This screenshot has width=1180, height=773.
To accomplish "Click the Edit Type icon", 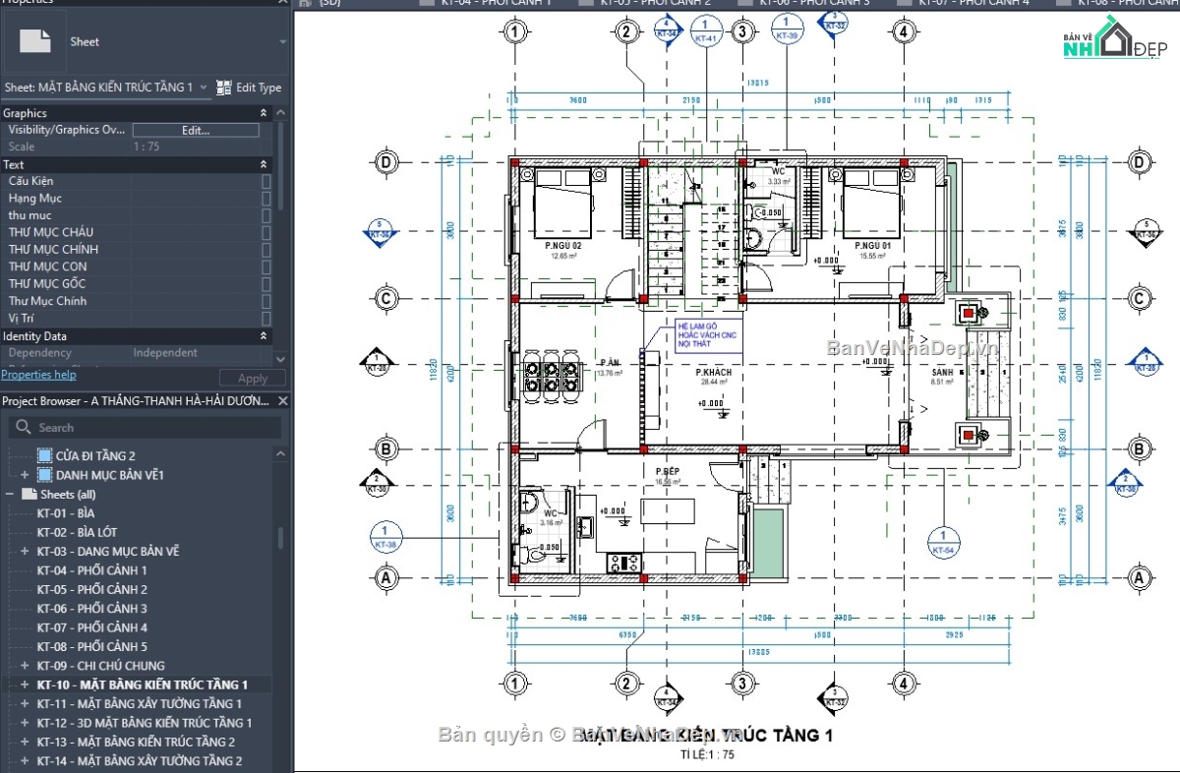I will click(224, 88).
